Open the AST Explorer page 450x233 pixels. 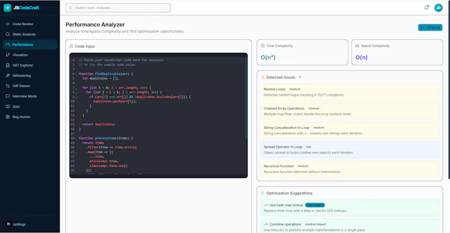30,65
